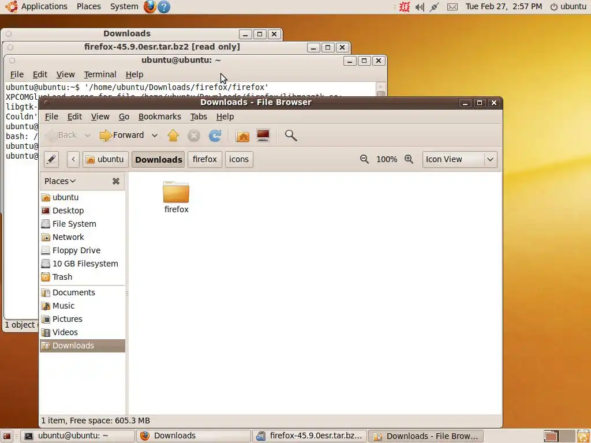591x443 pixels.
Task: Open Forward history dropdown arrow
Action: 155,135
